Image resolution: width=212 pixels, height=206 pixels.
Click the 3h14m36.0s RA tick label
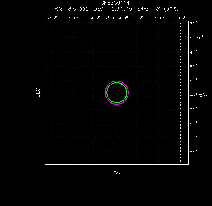click(116, 18)
